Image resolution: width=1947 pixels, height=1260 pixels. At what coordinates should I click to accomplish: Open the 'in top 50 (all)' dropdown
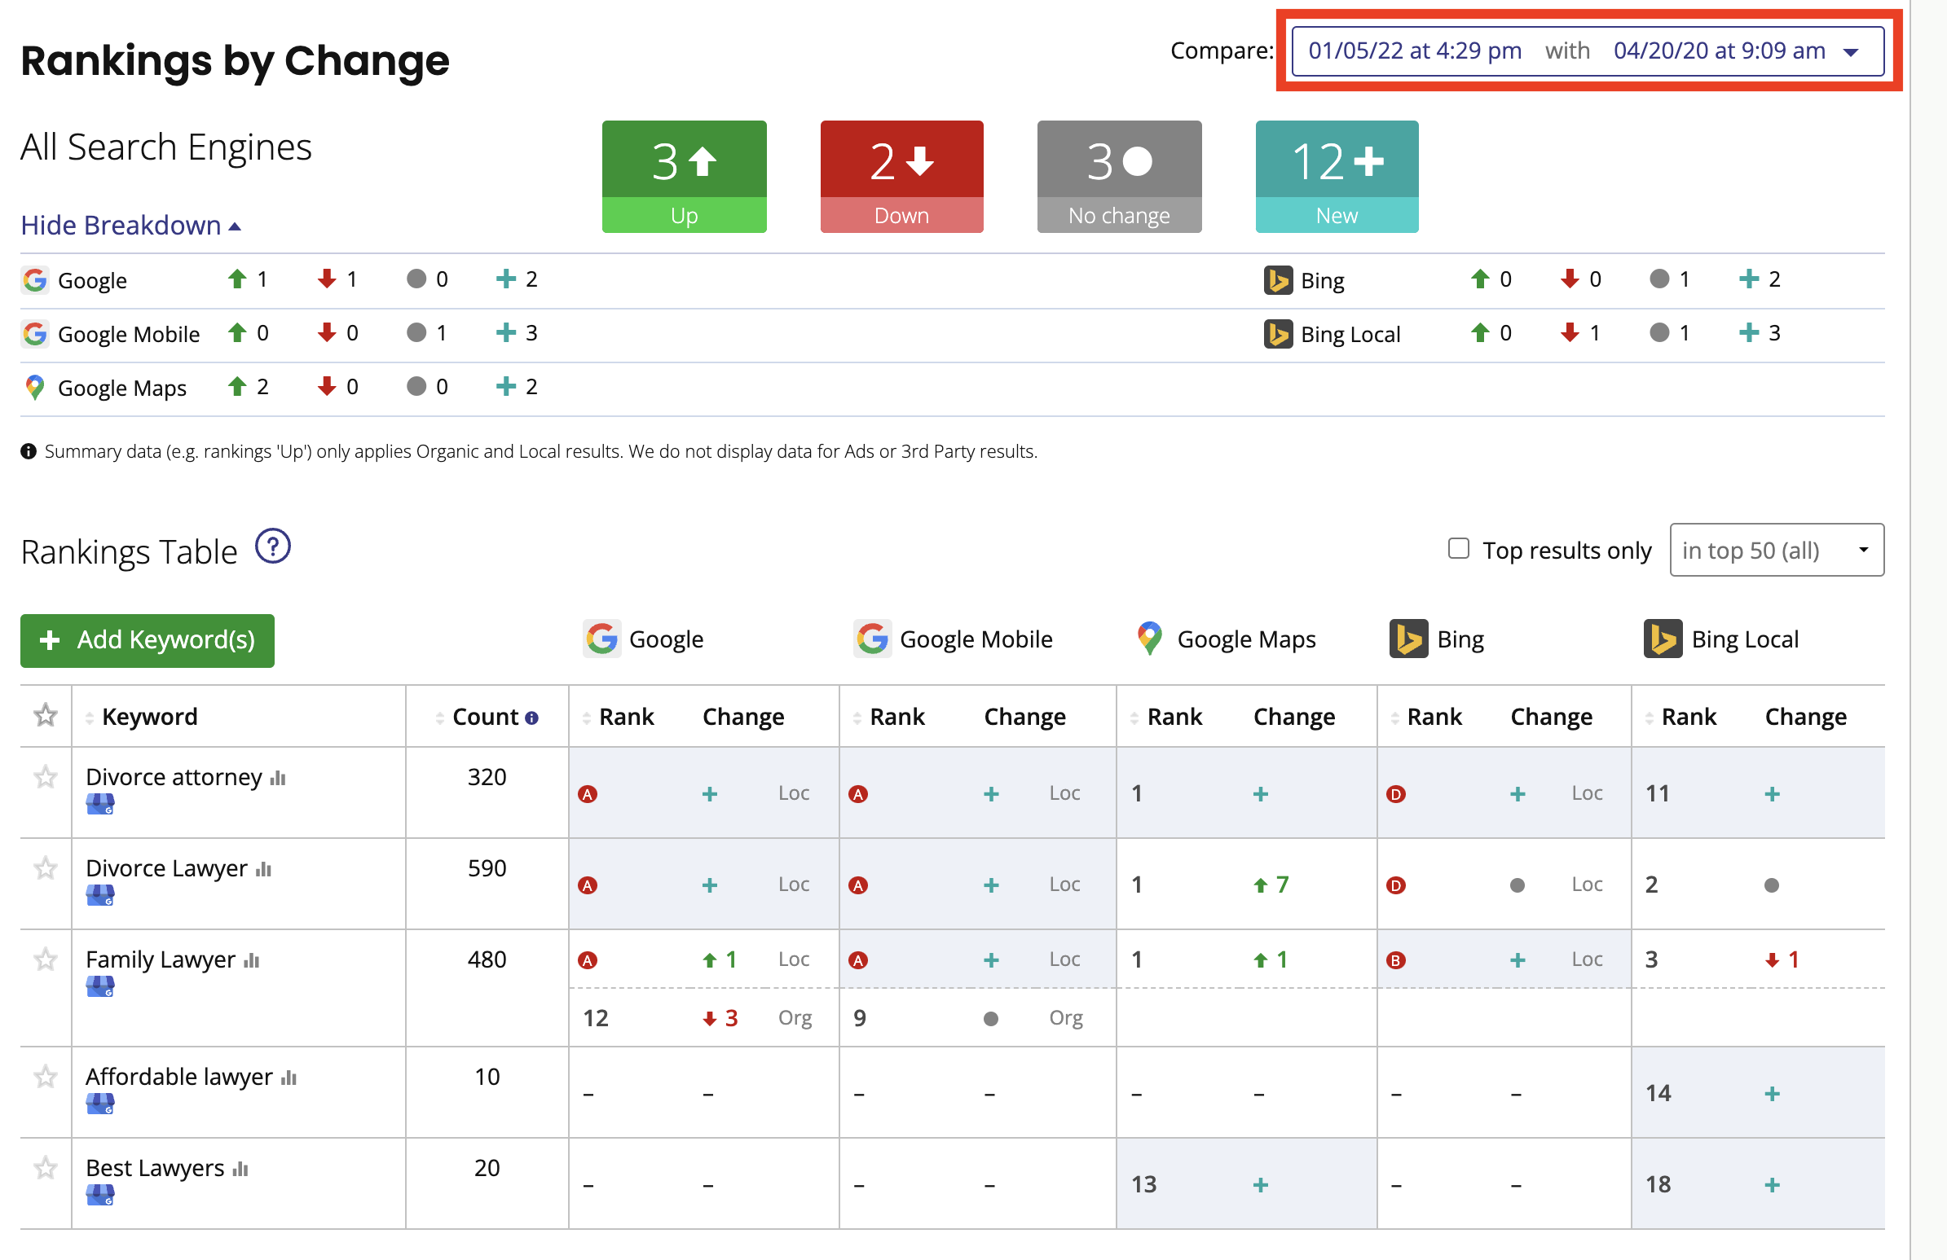click(x=1776, y=551)
